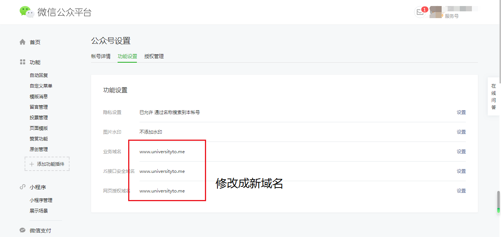Click 设置 link for 图片水印
Viewport: 501px width, 237px height.
coord(461,132)
